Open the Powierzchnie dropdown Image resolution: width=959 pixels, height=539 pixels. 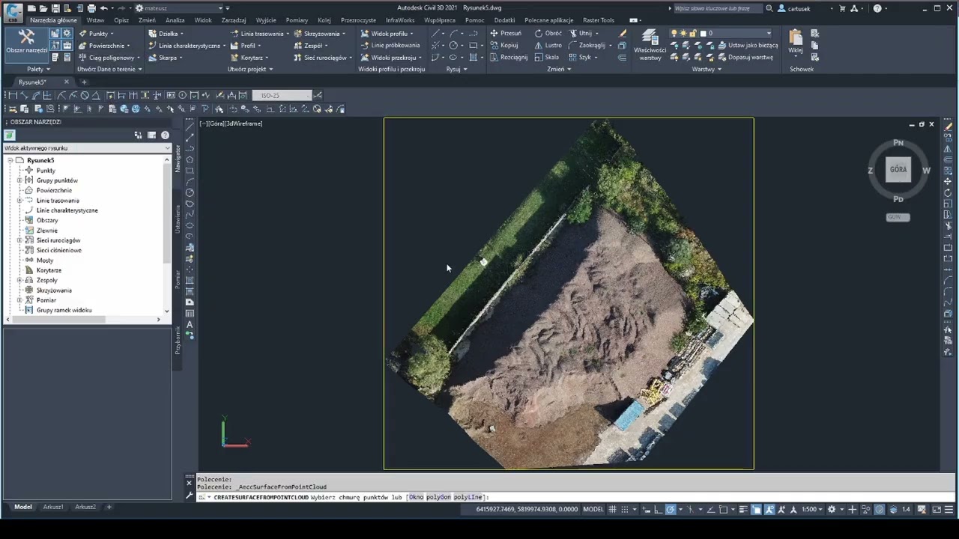[x=103, y=45]
